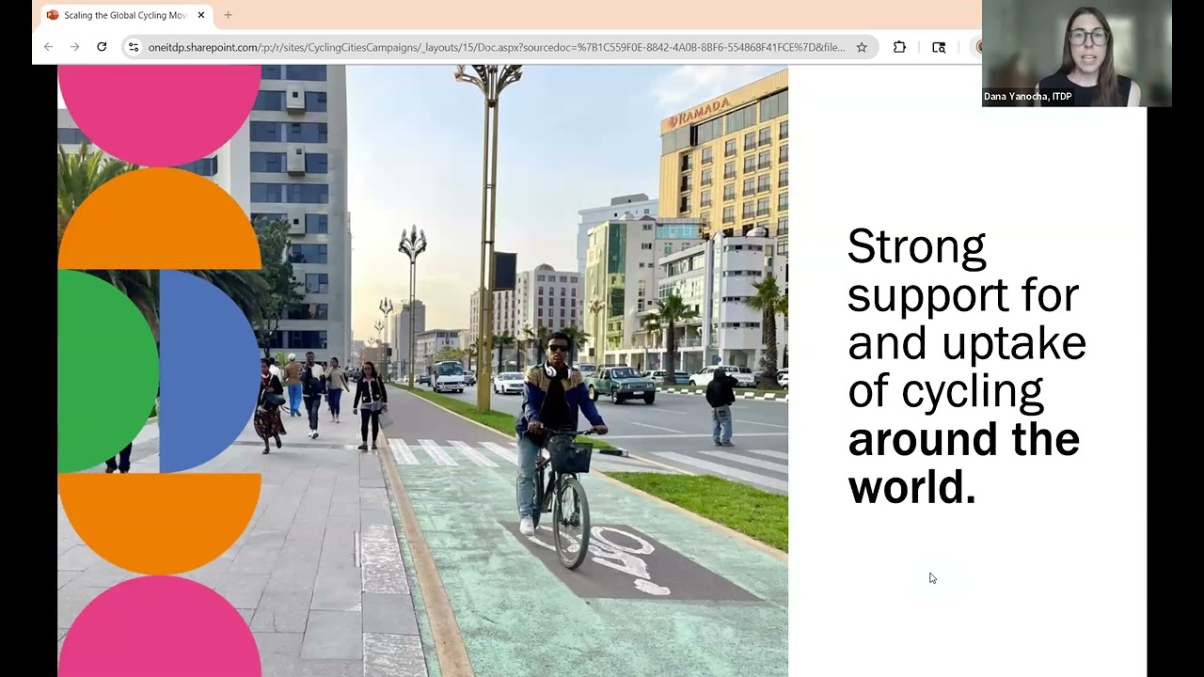Click the oneitdp.sharepoint.com address bar

pos(496,47)
